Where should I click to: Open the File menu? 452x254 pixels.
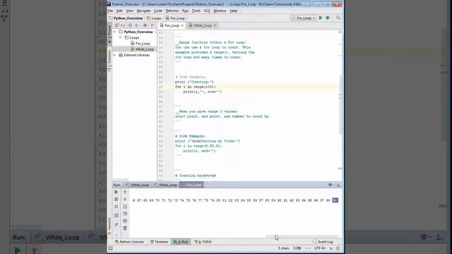(110, 11)
